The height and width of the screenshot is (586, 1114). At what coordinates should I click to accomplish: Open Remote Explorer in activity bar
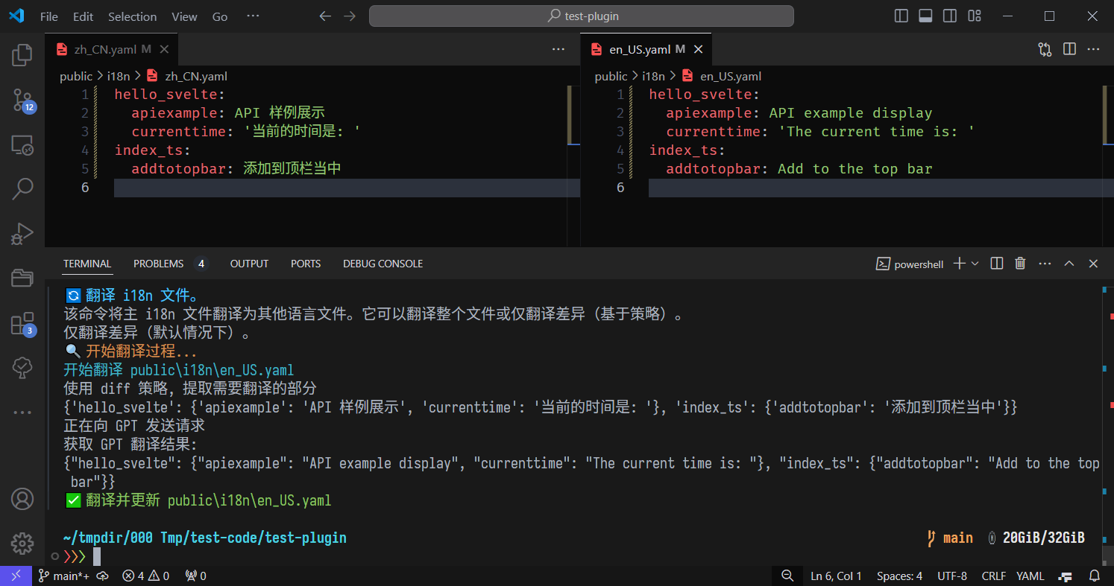pos(22,144)
